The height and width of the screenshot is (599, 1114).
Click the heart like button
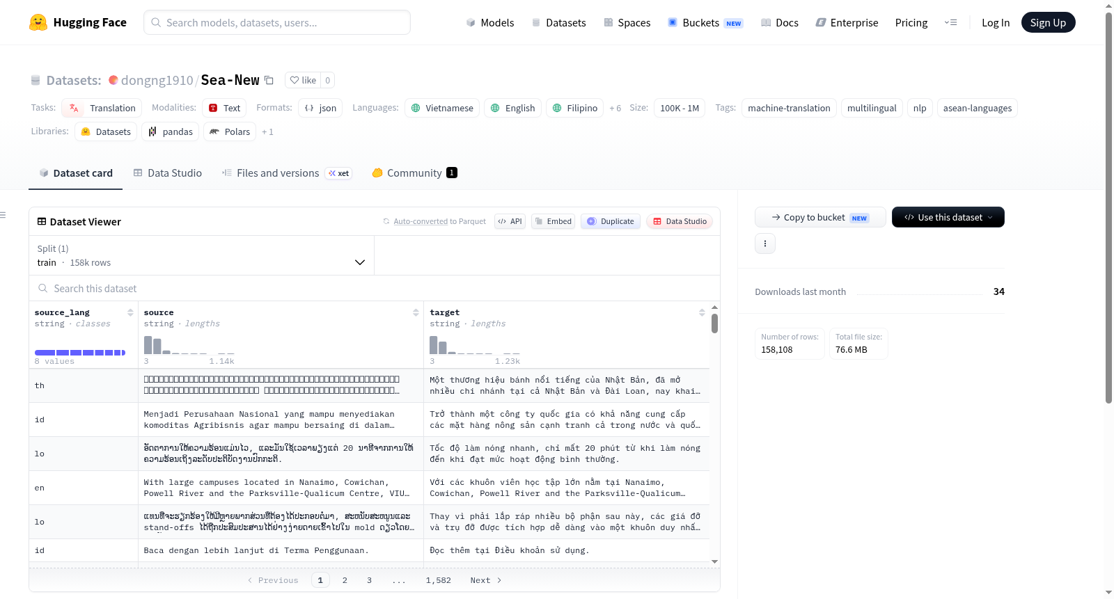coord(303,80)
